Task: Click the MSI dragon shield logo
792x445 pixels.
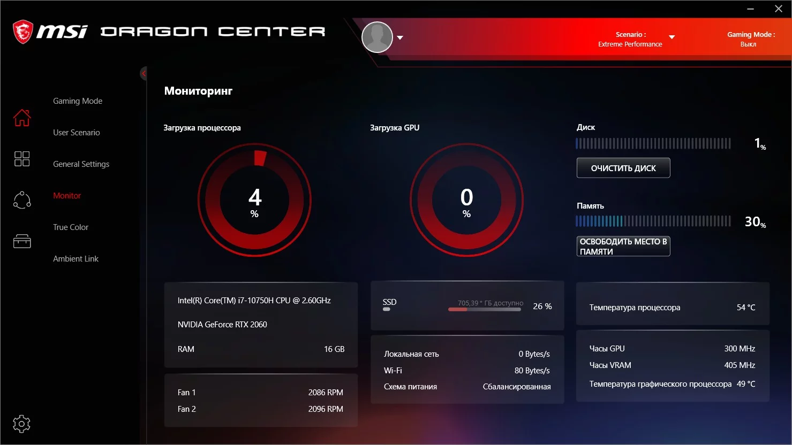Action: click(x=23, y=32)
